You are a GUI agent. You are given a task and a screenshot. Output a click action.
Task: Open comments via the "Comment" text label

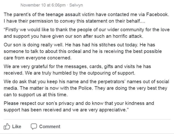click(x=50, y=126)
